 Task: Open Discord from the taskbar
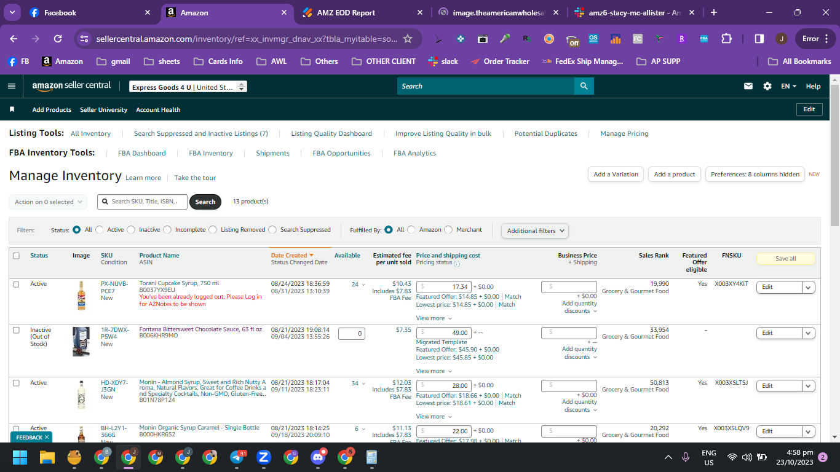[318, 457]
